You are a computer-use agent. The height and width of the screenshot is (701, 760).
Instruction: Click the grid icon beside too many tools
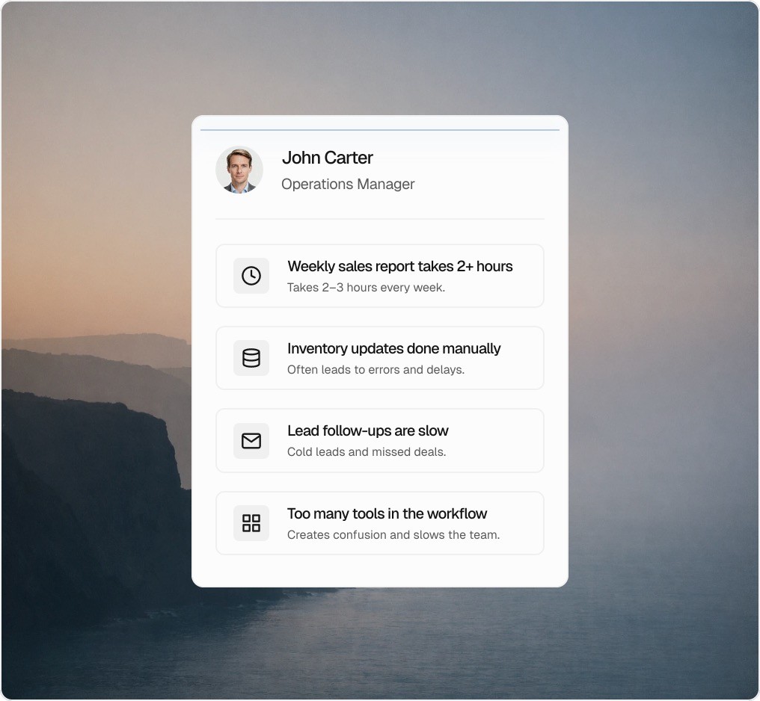pyautogui.click(x=251, y=523)
